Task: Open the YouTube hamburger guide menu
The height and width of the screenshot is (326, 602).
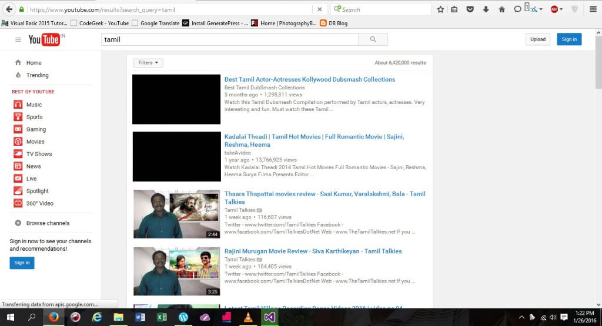Action: [x=18, y=39]
